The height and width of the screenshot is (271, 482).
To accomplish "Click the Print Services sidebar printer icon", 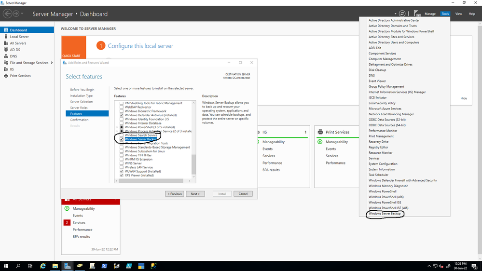I will coord(6,76).
